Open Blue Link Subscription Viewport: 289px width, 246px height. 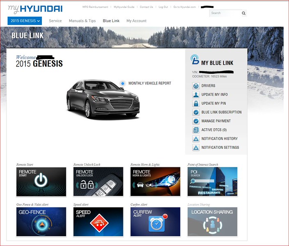221,112
